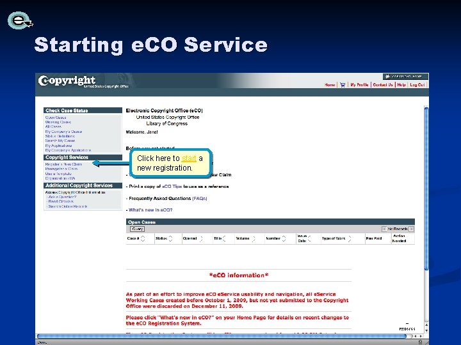Open Working Cases link
Screen dimensions: 461x345
pos(58,122)
